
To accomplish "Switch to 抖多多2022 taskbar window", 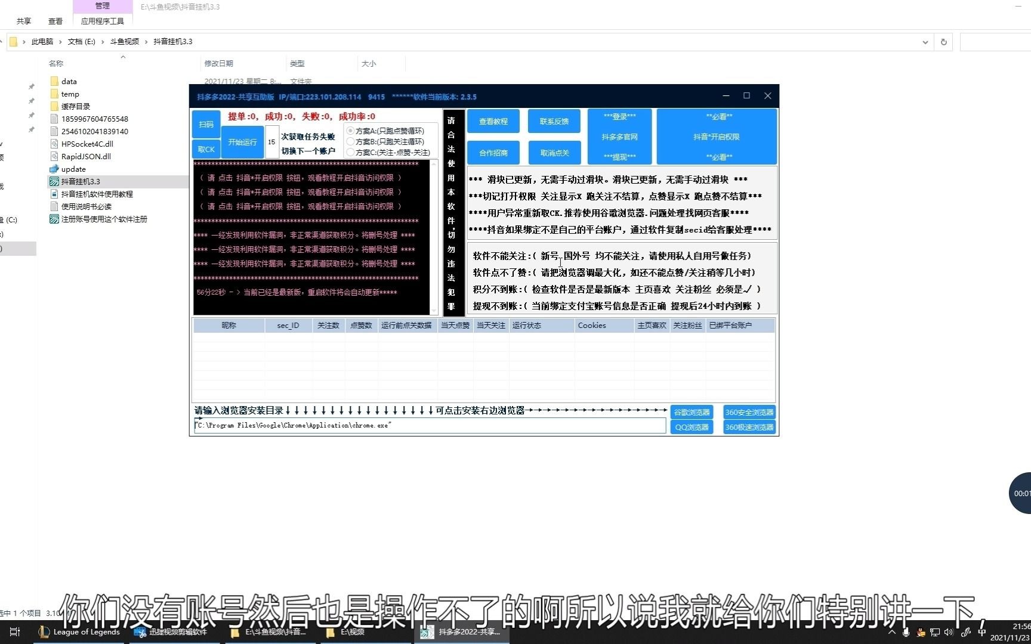I will coord(462,632).
